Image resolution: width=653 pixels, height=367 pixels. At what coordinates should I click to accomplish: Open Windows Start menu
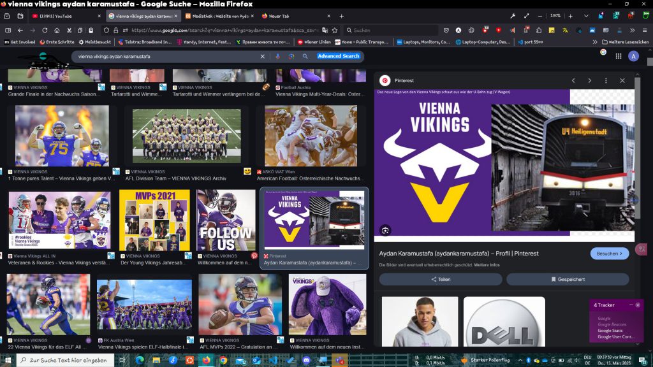pyautogui.click(x=8, y=360)
